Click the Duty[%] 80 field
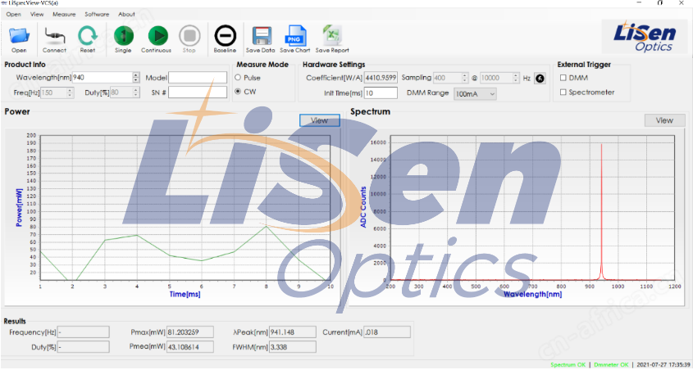This screenshot has height=370, width=693. click(121, 92)
